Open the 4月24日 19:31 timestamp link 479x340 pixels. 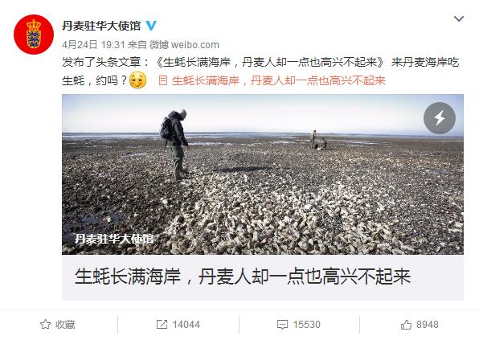coord(93,45)
